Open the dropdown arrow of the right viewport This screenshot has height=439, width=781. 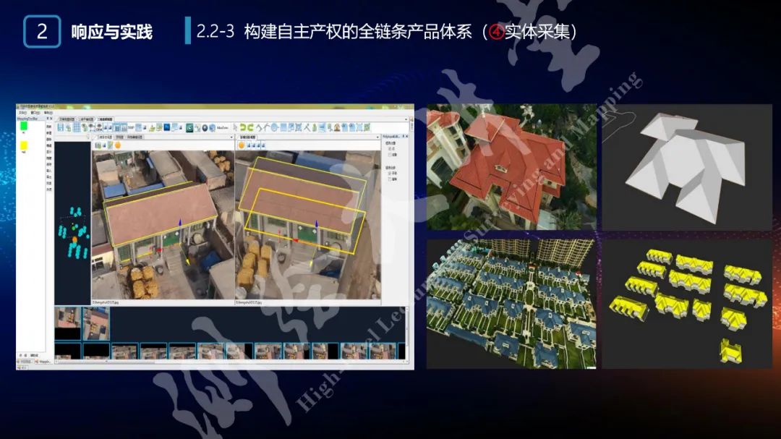pos(376,137)
